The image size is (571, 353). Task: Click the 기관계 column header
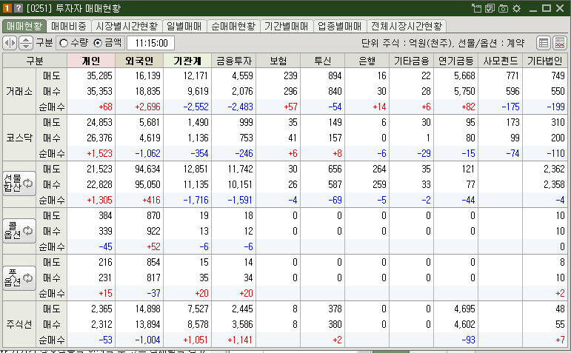click(x=187, y=61)
